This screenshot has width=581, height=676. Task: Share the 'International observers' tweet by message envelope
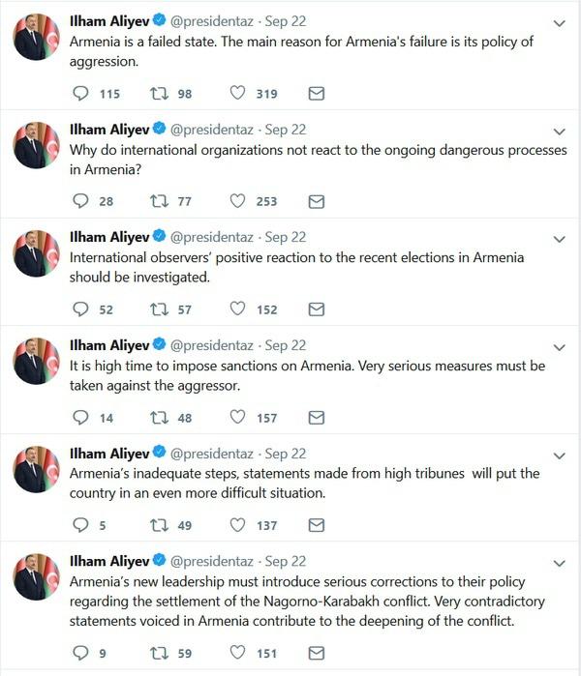316,309
